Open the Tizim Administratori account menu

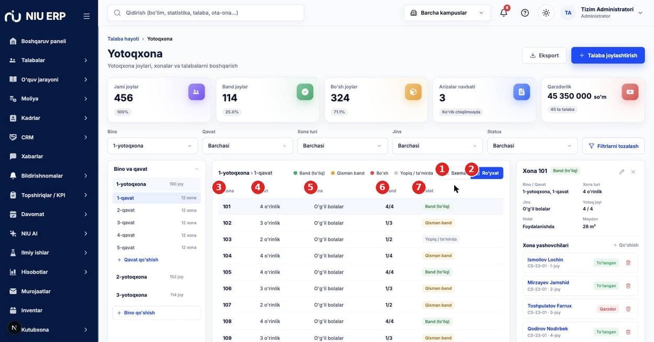(602, 13)
